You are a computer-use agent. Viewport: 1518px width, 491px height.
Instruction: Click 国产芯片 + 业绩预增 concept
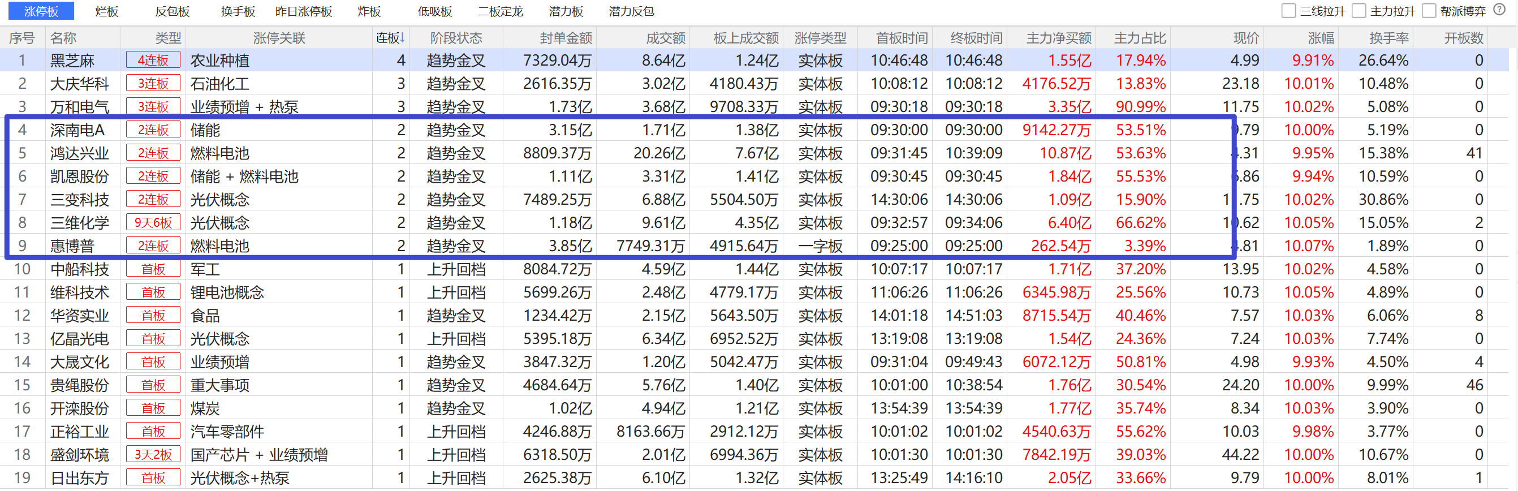click(x=259, y=454)
